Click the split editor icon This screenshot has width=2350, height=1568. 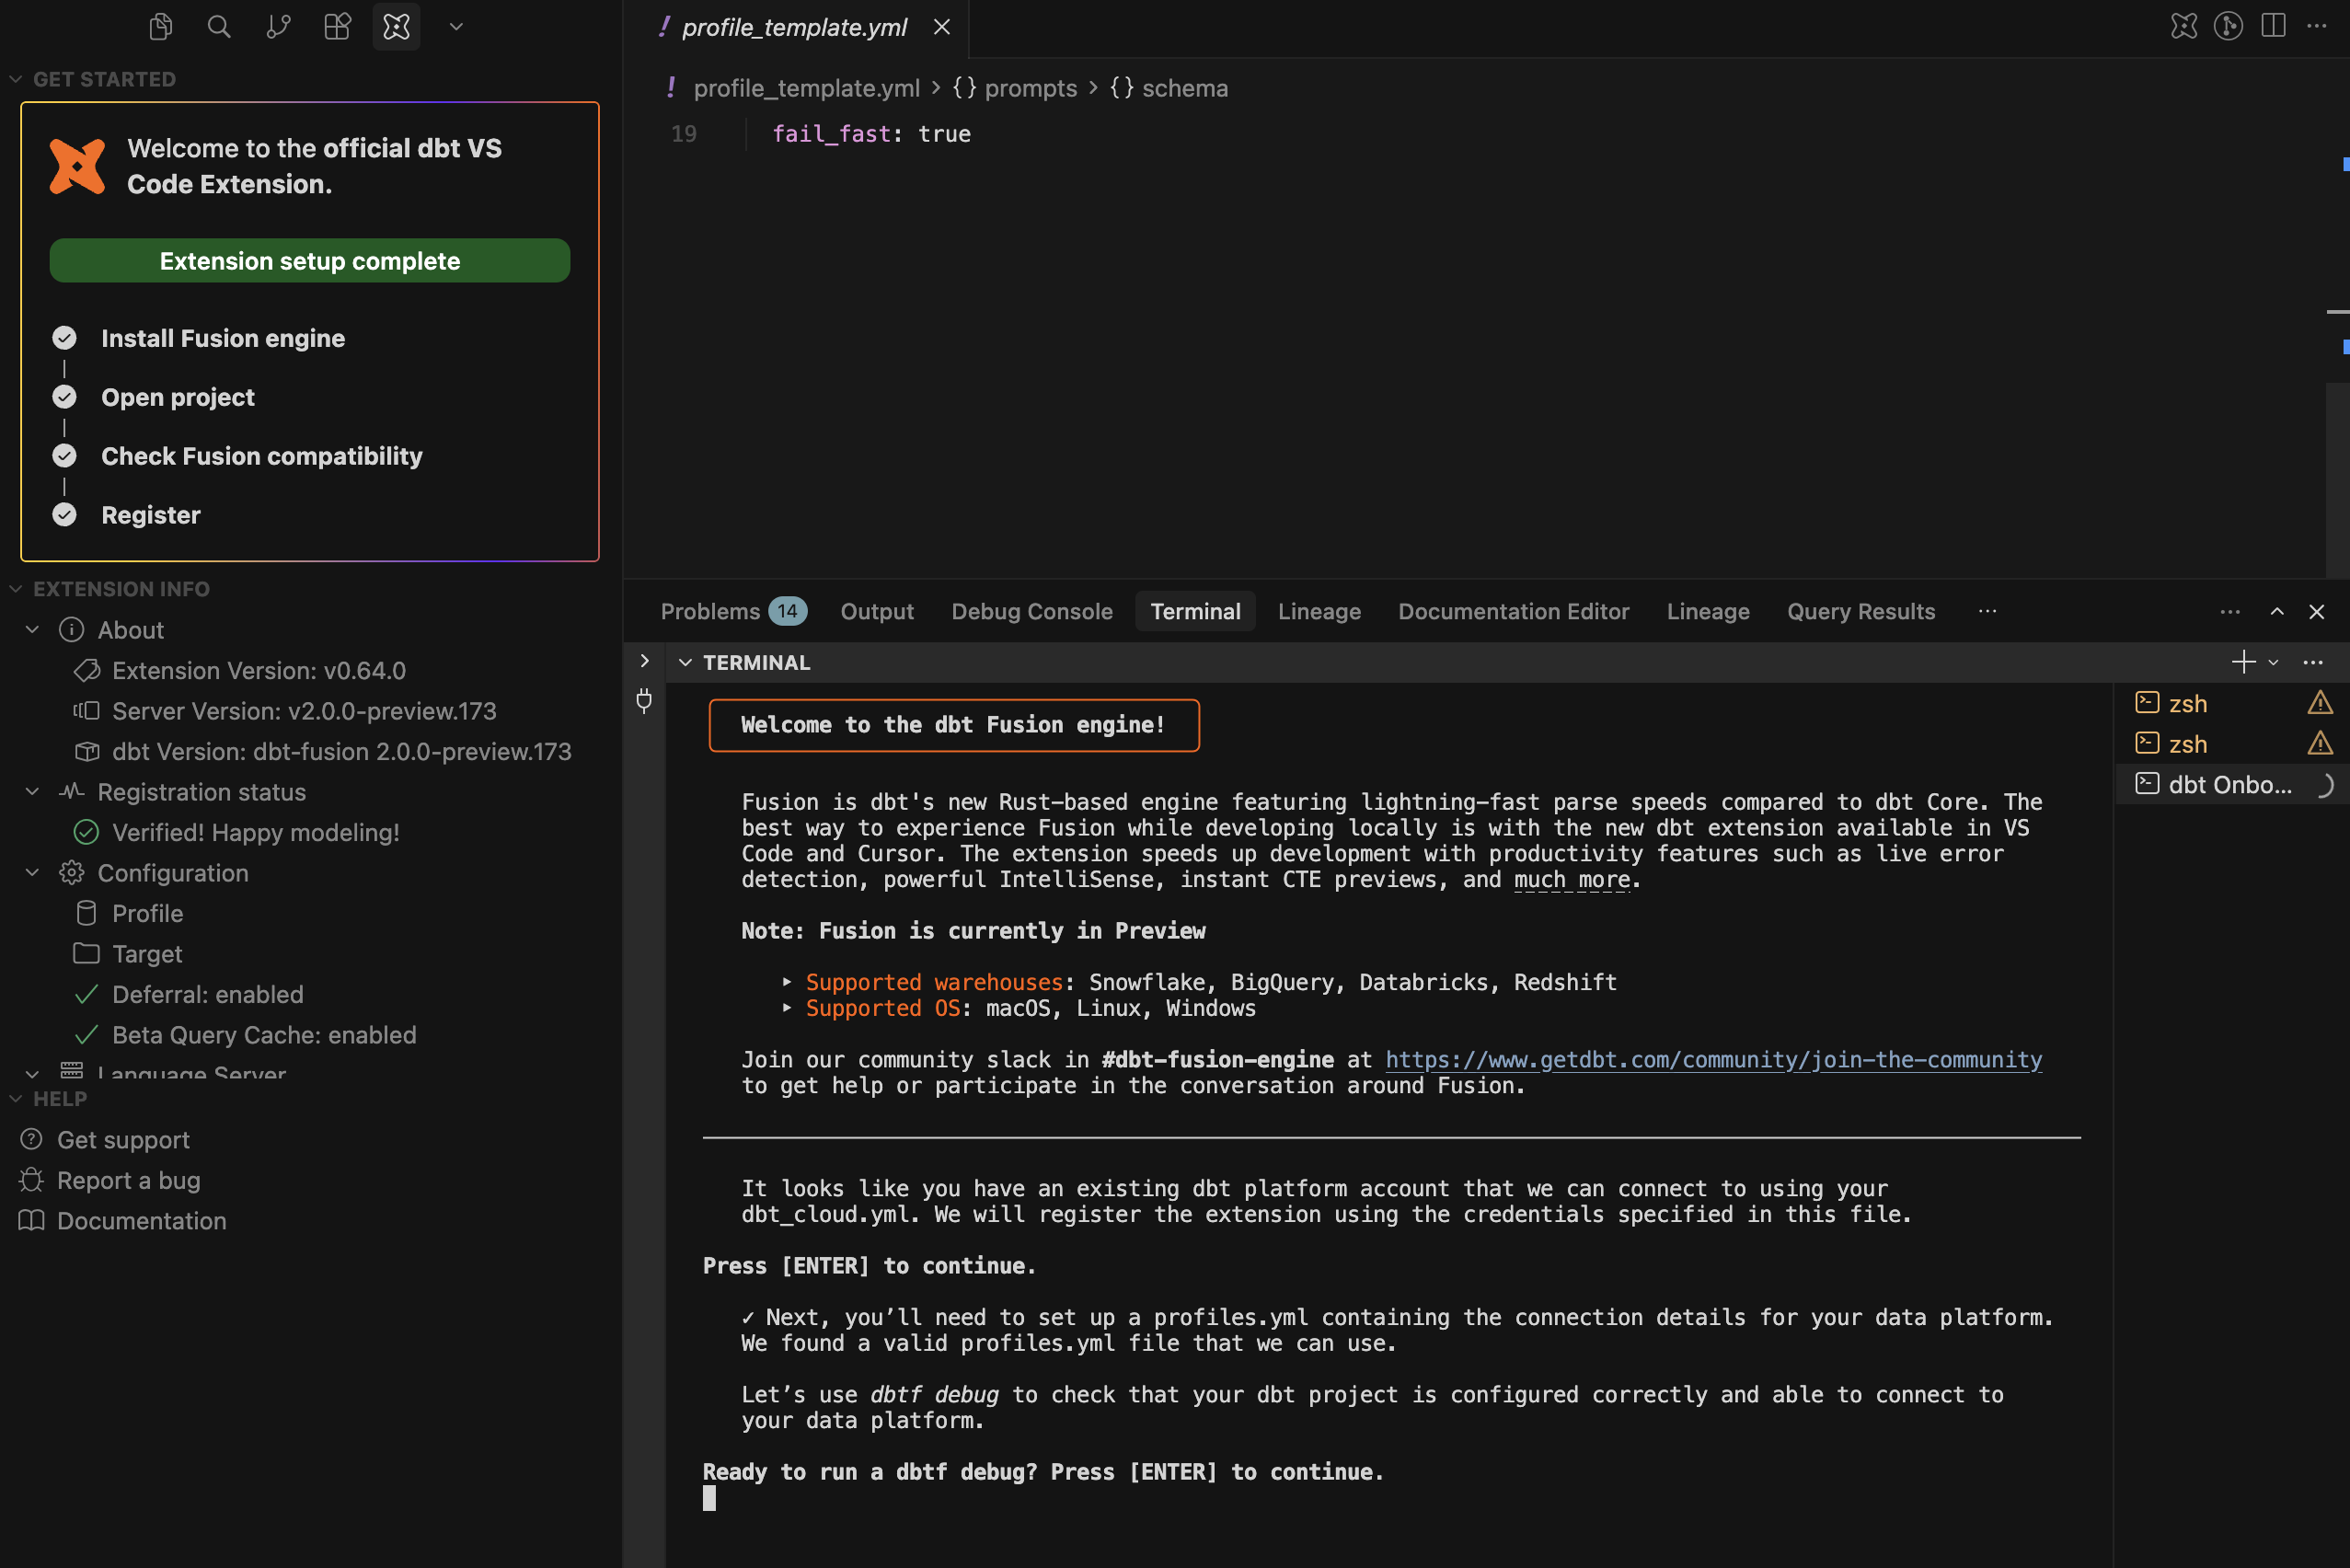click(2273, 26)
